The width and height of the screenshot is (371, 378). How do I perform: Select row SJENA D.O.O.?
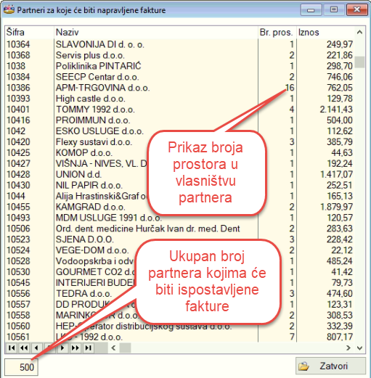coord(179,239)
